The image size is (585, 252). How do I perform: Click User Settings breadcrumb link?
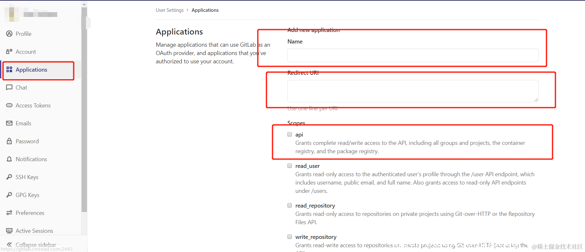[170, 10]
